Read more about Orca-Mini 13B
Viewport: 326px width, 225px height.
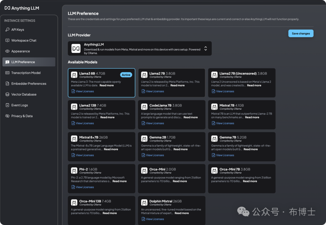click(x=110, y=213)
